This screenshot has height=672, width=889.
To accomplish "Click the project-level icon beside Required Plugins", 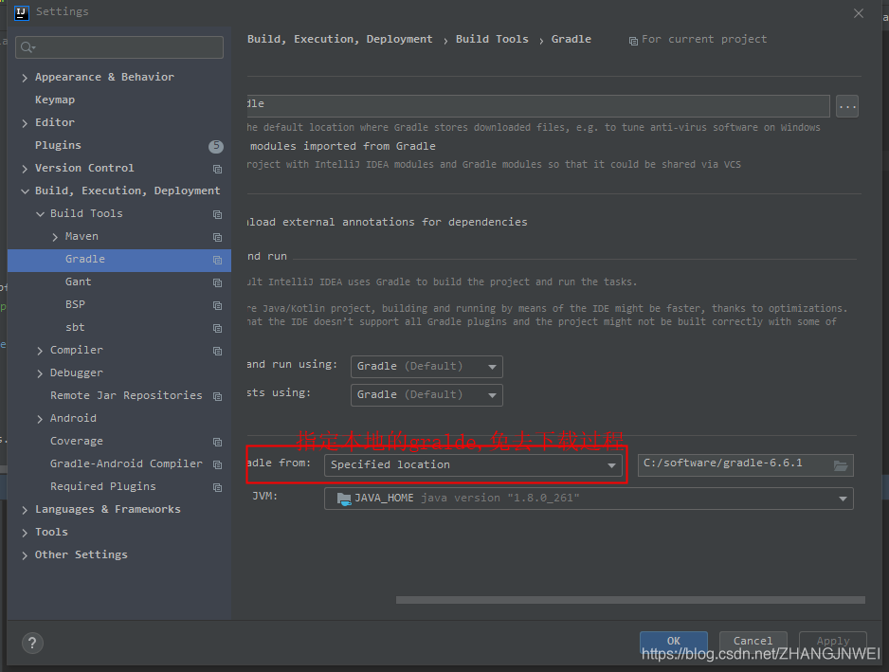I will click(x=217, y=487).
